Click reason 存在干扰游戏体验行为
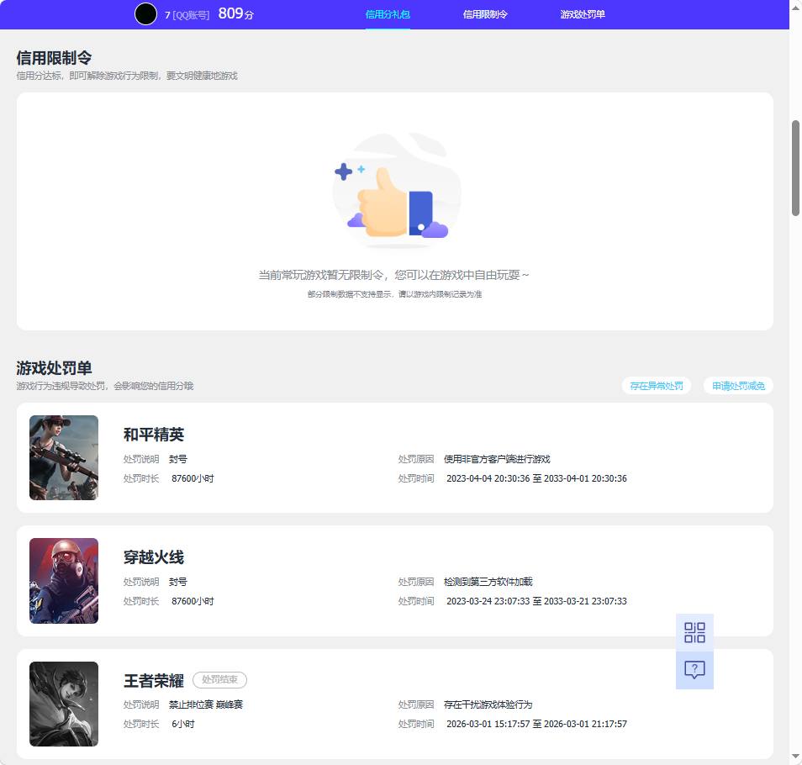This screenshot has height=765, width=802. (x=488, y=704)
